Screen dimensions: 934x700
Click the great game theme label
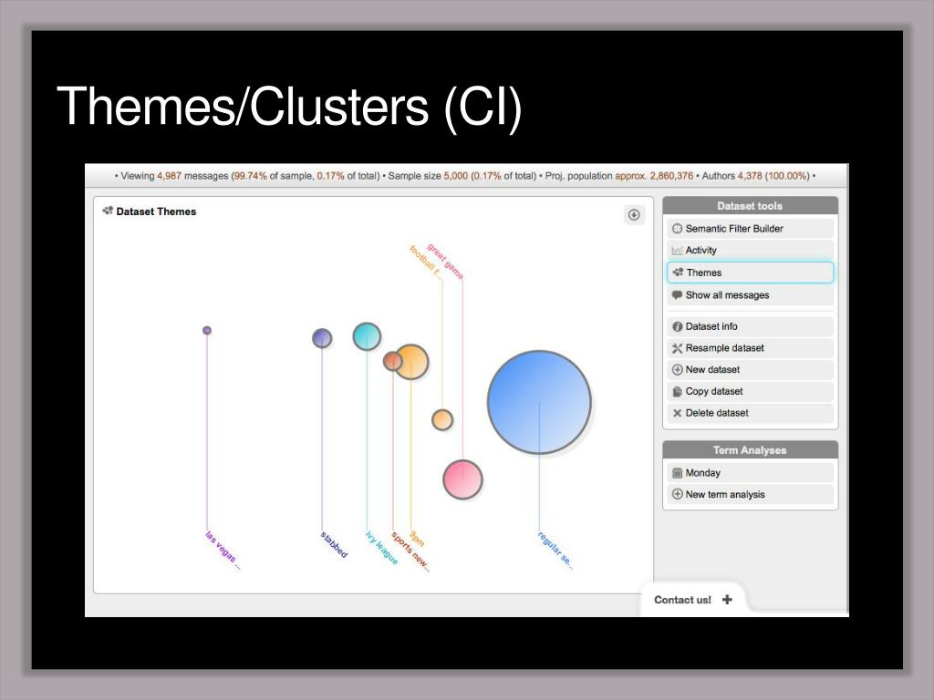(x=445, y=261)
